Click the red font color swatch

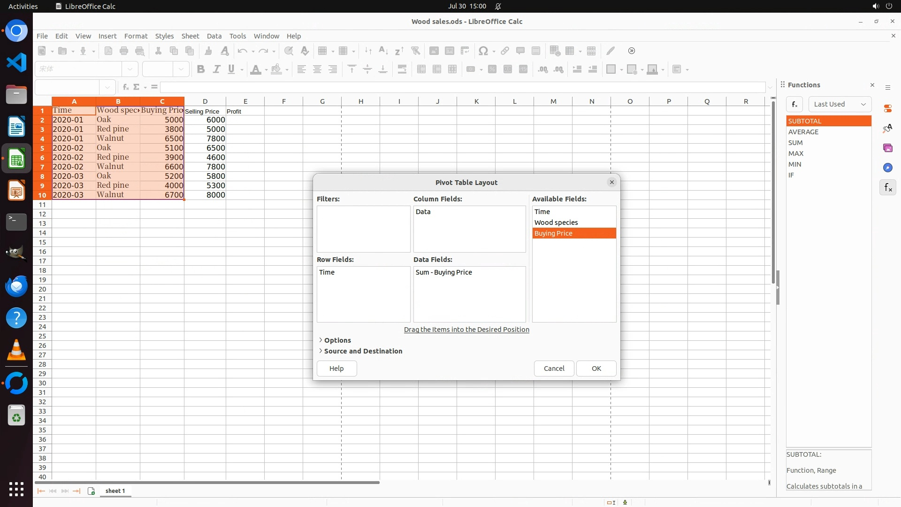pos(256,69)
